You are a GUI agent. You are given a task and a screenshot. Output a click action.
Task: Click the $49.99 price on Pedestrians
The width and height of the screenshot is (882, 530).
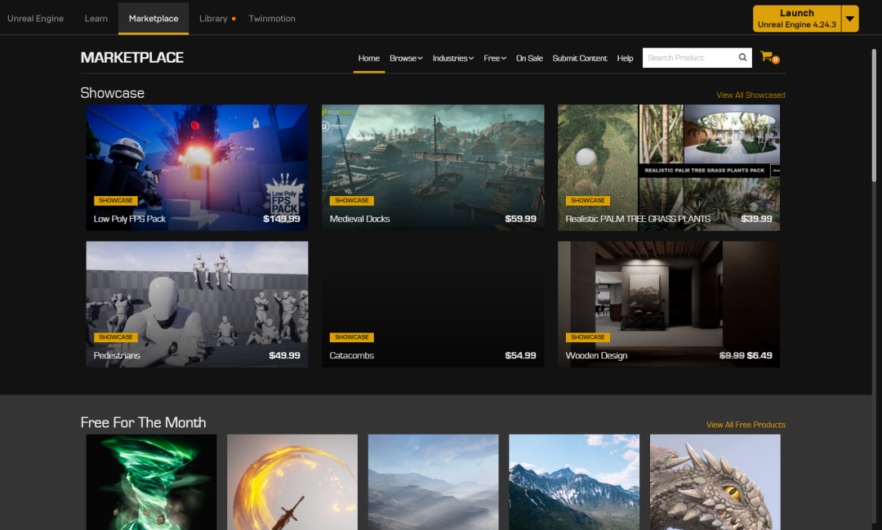point(284,355)
